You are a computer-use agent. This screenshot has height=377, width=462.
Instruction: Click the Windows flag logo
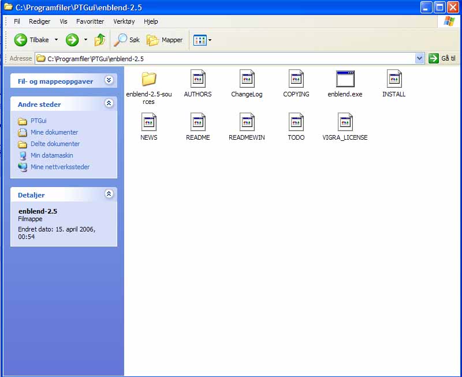[449, 21]
